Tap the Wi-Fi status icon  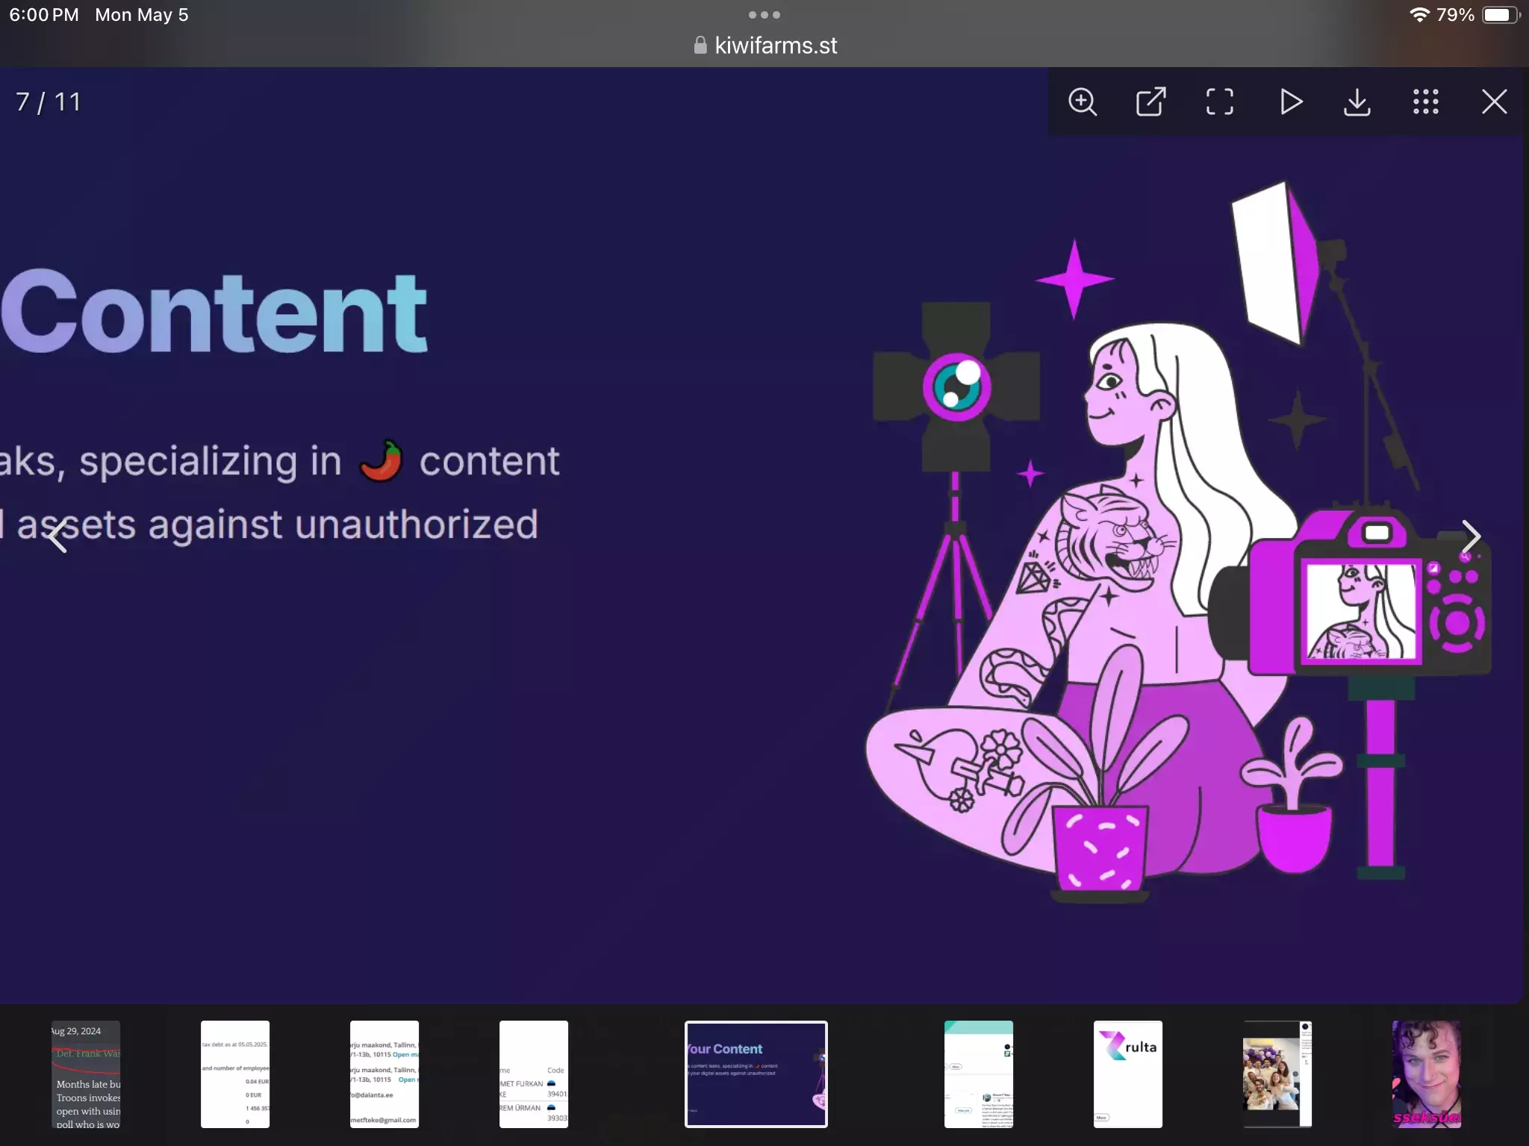(x=1419, y=15)
